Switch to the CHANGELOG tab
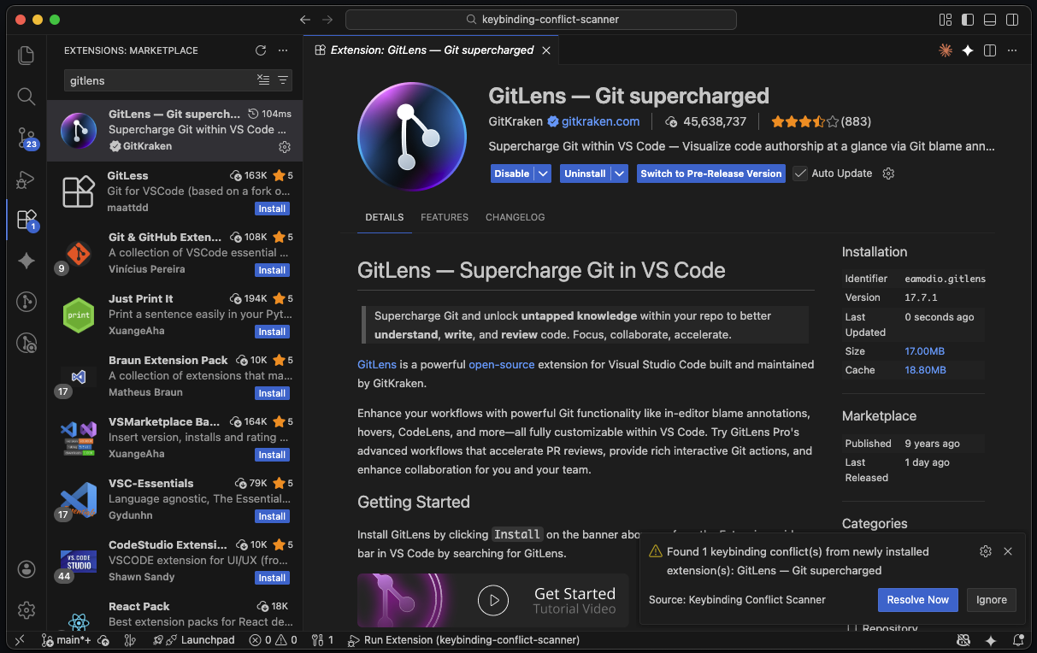1037x653 pixels. tap(515, 217)
